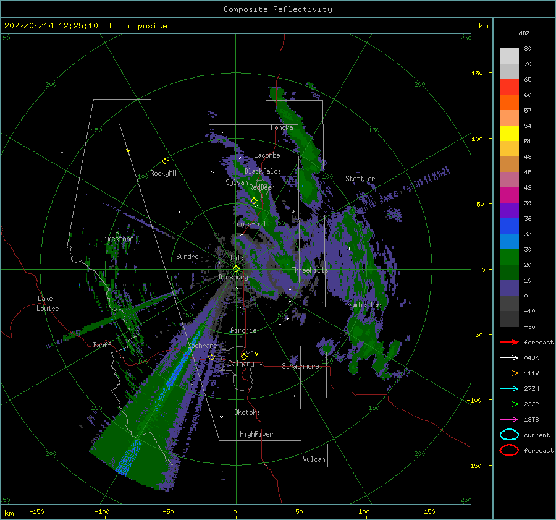Screen dimensions: 556x520
Task: Click the Airdrie label
Action: click(x=243, y=330)
